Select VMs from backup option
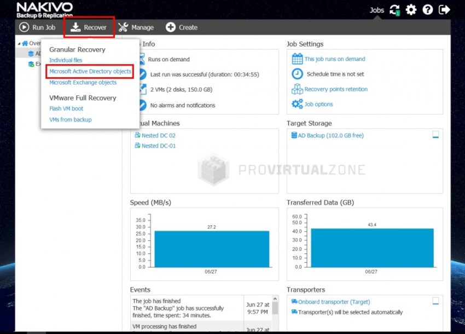Viewport: 465px width, 334px height. [70, 120]
